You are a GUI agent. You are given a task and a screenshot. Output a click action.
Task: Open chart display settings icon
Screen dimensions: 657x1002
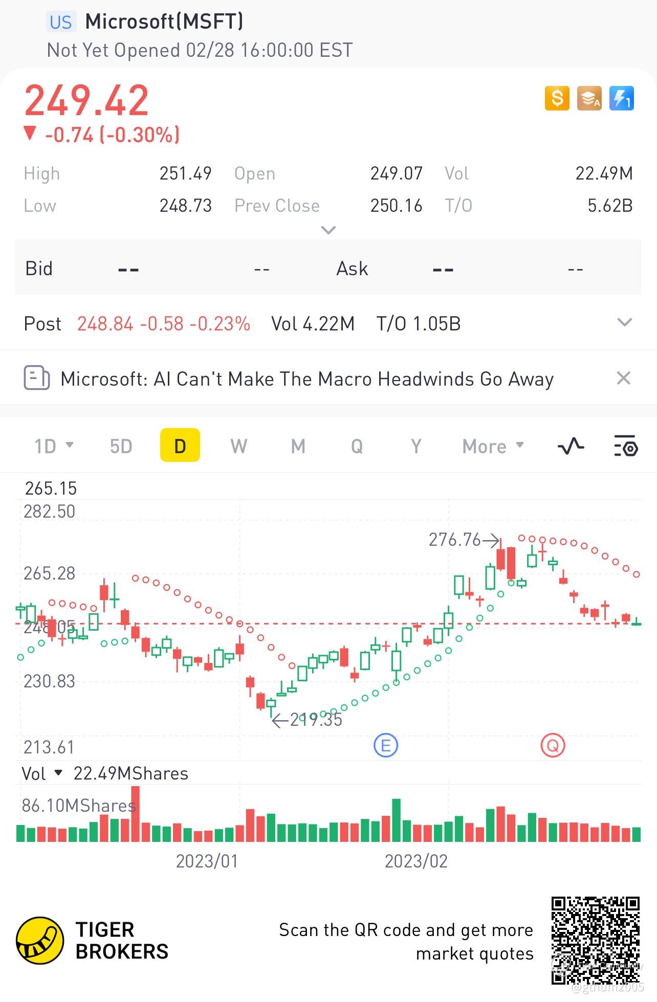coord(626,446)
